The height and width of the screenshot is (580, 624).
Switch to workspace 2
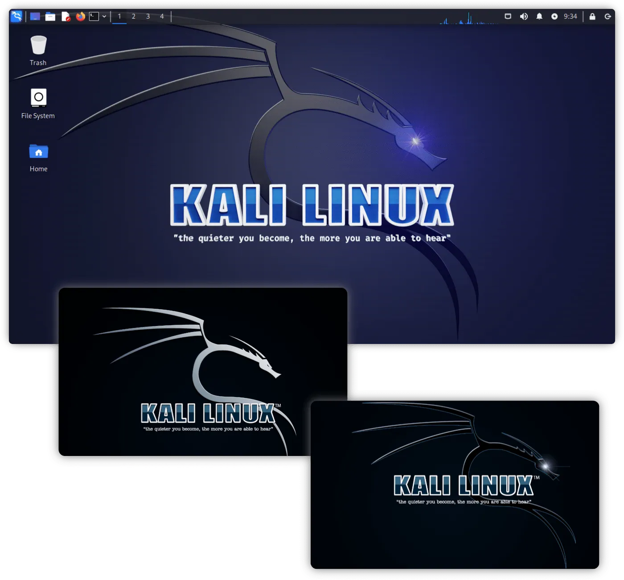[x=134, y=17]
